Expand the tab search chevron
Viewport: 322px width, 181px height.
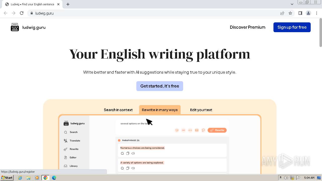point(292,4)
